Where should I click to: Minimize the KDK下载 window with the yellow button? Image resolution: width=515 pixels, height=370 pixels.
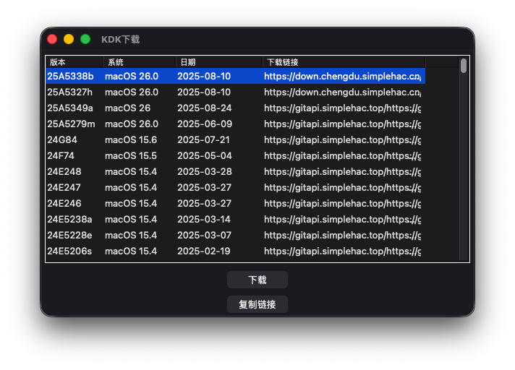(x=69, y=39)
